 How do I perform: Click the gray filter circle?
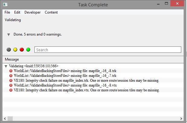8,50
